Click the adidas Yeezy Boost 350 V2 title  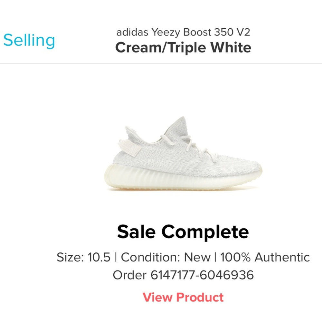[x=183, y=32]
